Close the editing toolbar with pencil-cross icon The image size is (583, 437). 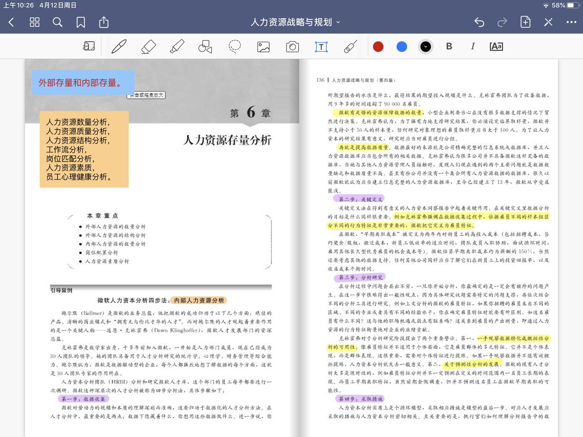(548, 22)
